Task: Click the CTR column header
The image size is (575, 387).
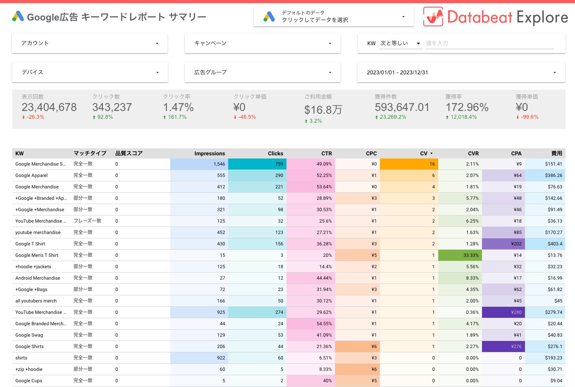Action: pyautogui.click(x=326, y=154)
